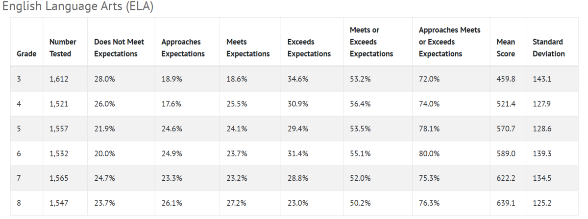
Task: Select the Meets Expectations column header
Action: (248, 48)
